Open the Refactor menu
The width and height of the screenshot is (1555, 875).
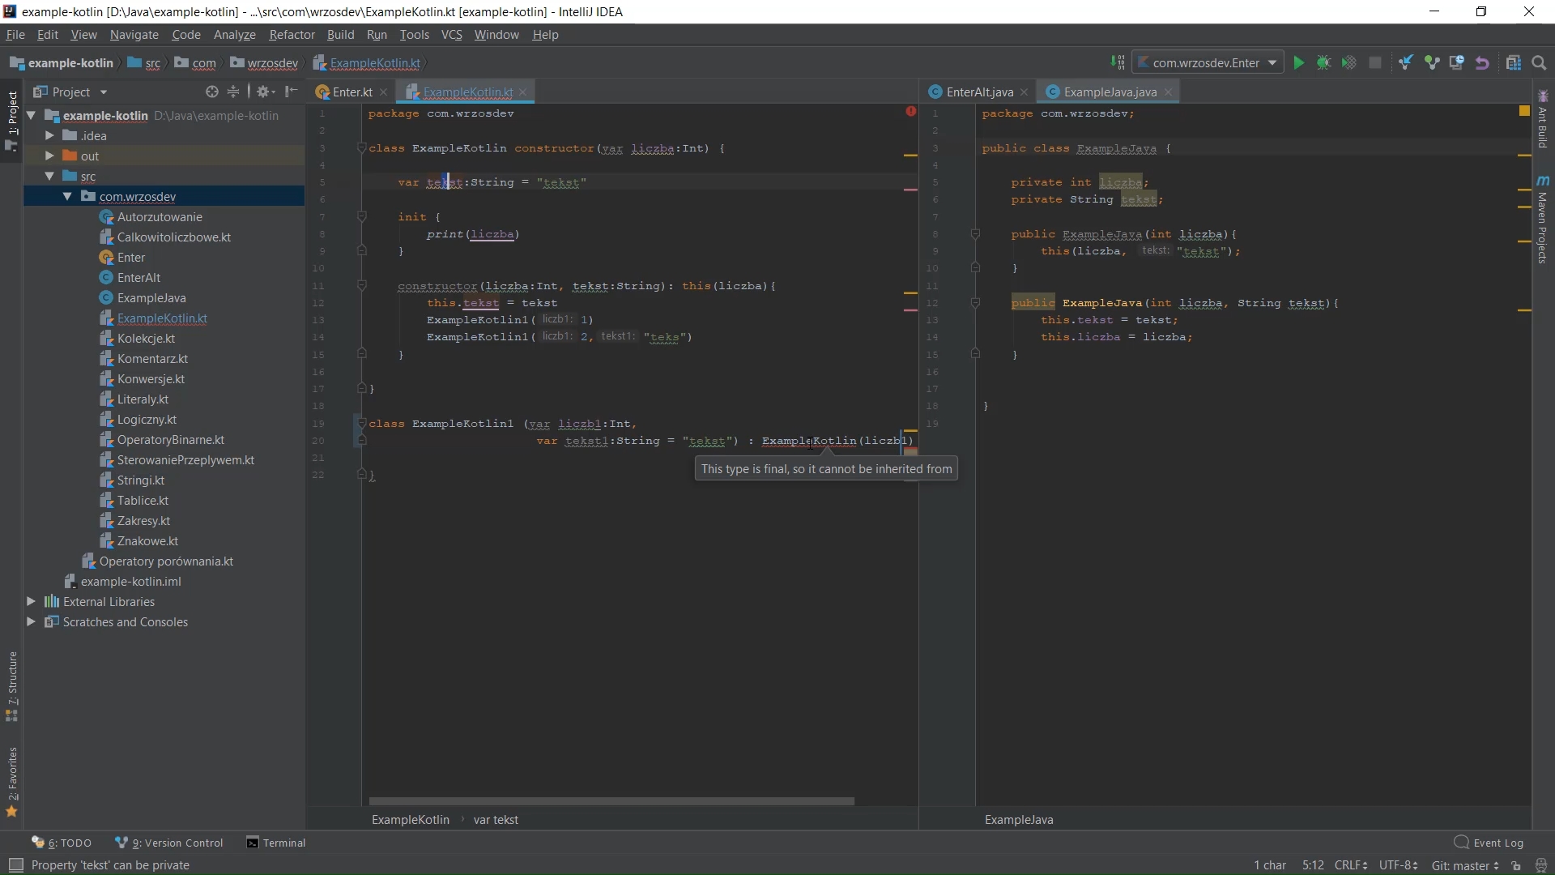click(x=292, y=35)
